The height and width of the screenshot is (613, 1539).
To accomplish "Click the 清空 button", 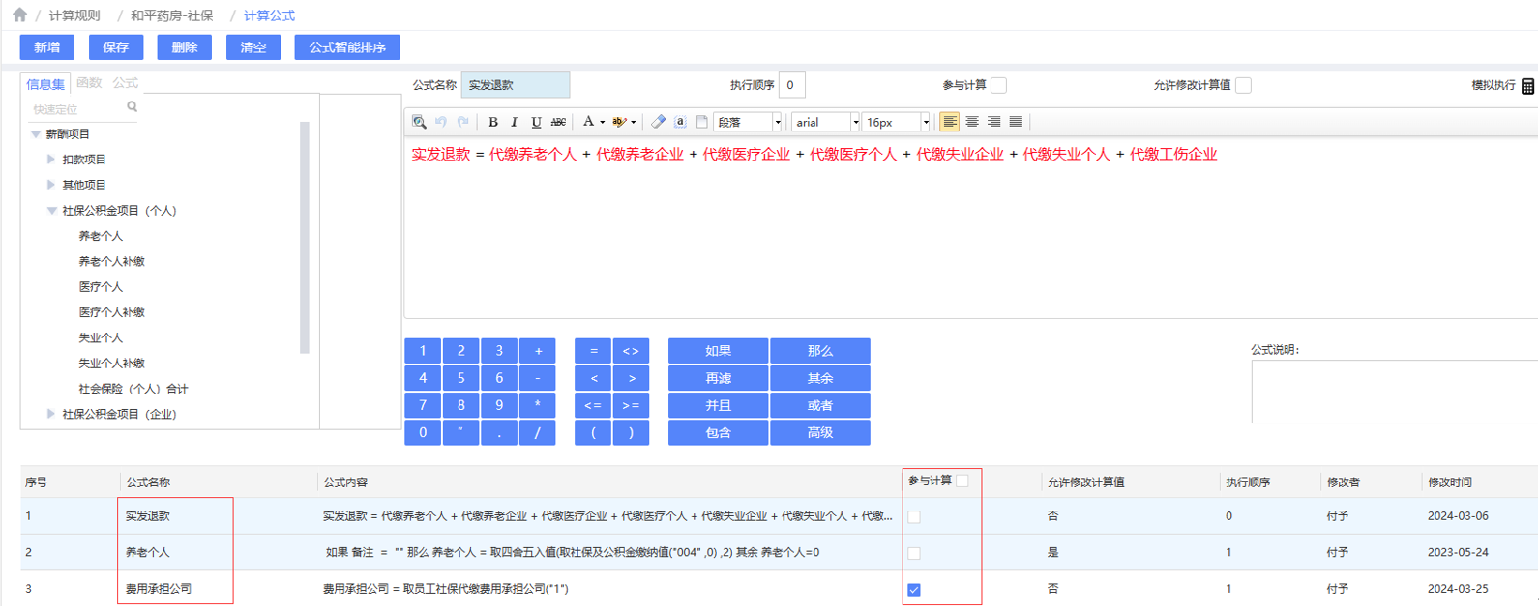I will click(253, 47).
